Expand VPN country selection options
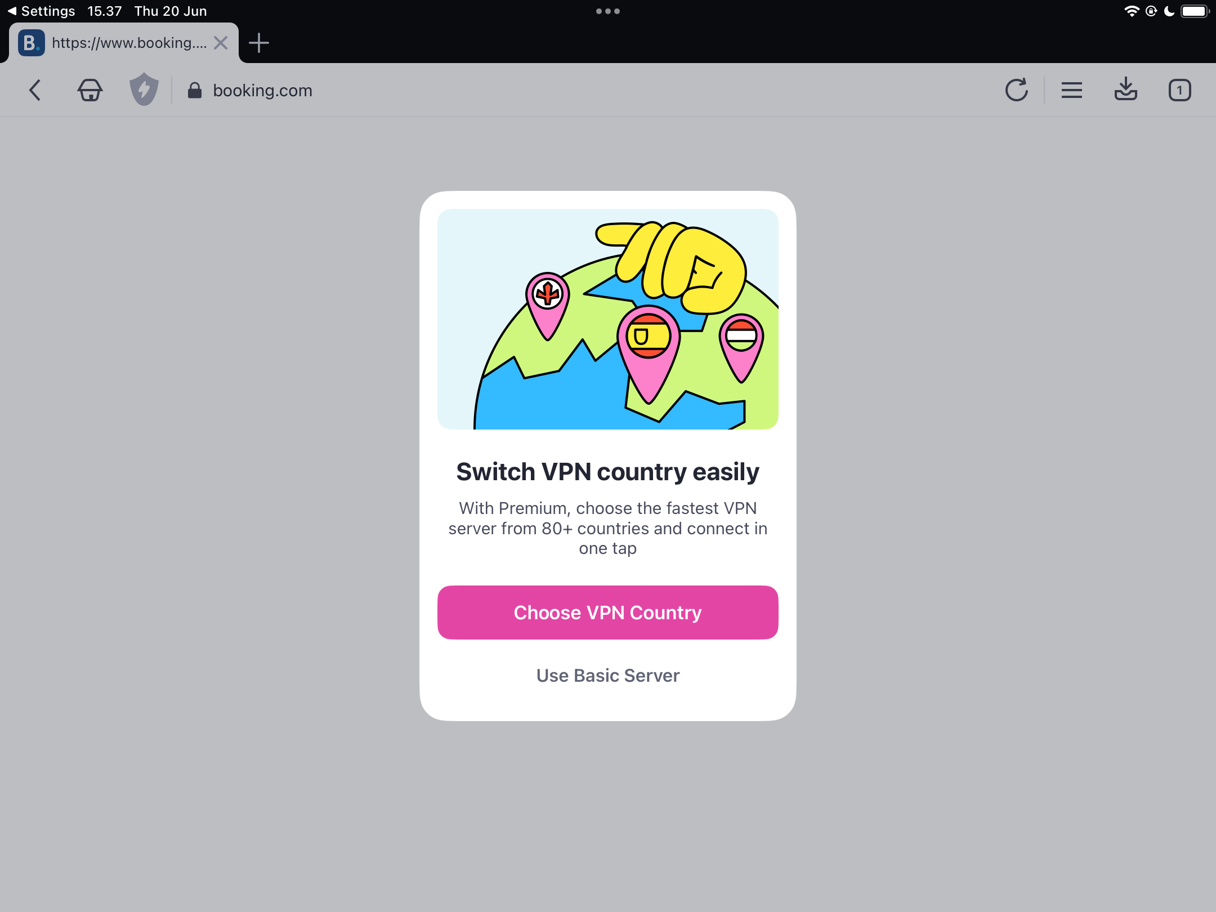This screenshot has height=912, width=1216. click(608, 612)
